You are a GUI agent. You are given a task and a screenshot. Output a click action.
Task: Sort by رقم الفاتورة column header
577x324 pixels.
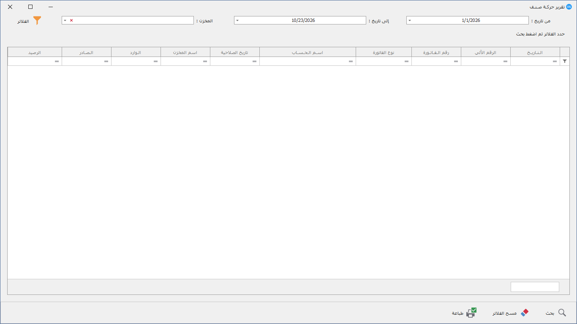tap(436, 52)
